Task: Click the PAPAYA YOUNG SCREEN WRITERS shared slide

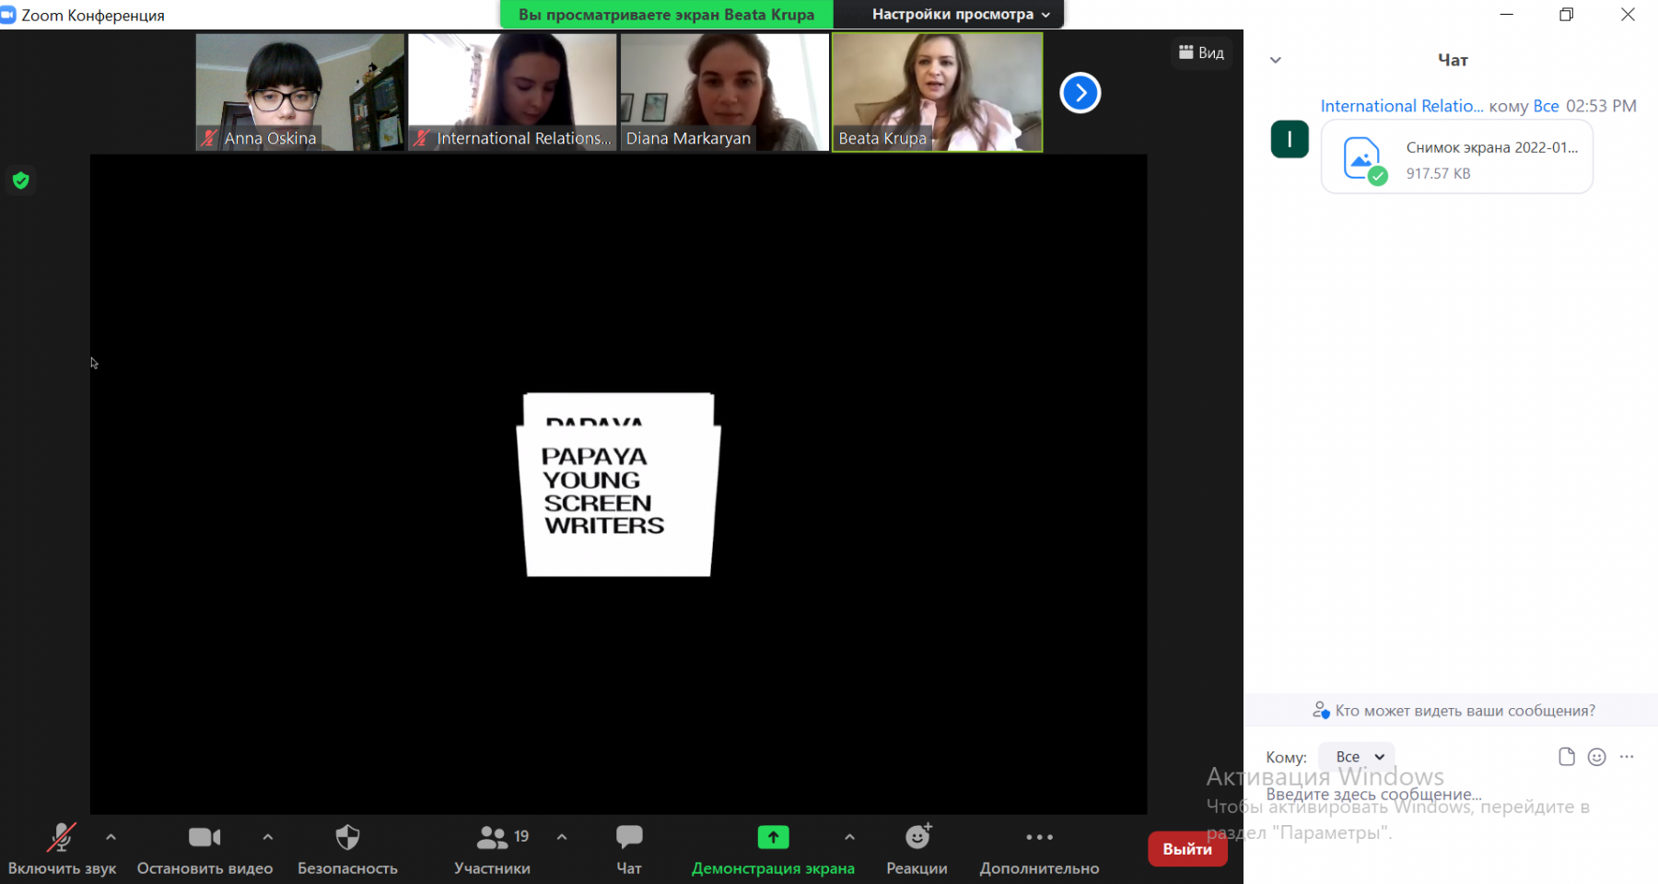Action: point(618,485)
